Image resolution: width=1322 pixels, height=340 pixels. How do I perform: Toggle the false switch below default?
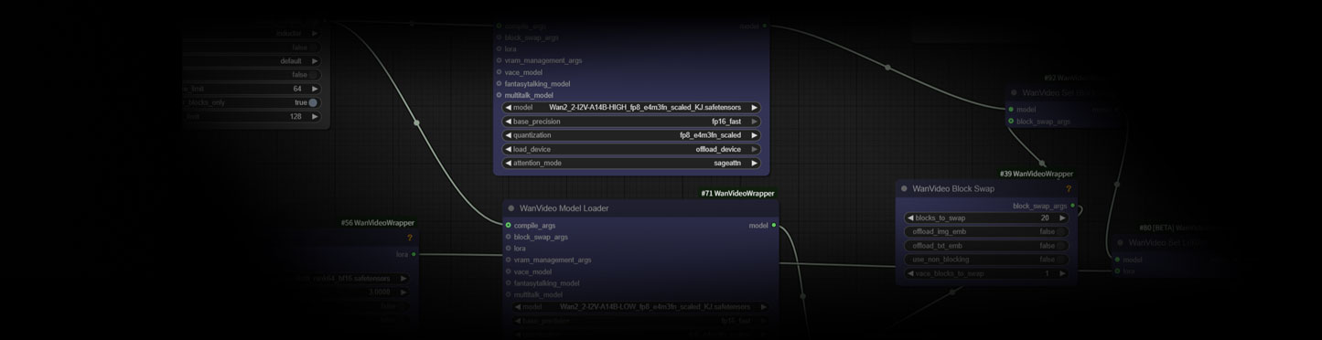coord(313,75)
